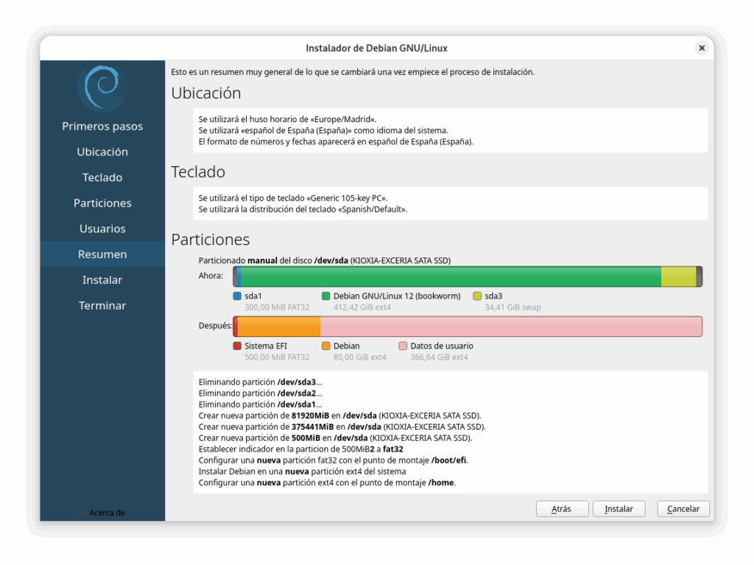Click the '300,00 MiB FAT32' size label

(277, 308)
